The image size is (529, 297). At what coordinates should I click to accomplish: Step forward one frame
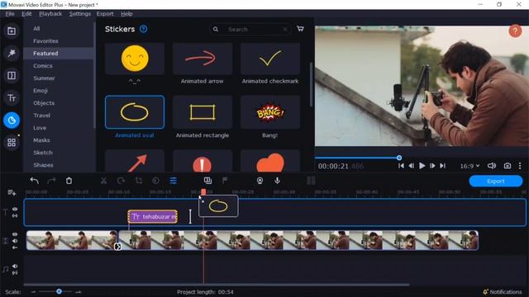coord(432,166)
